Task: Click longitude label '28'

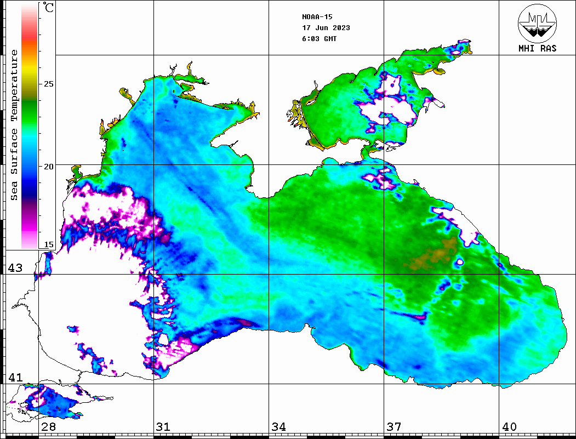Action: (48, 427)
